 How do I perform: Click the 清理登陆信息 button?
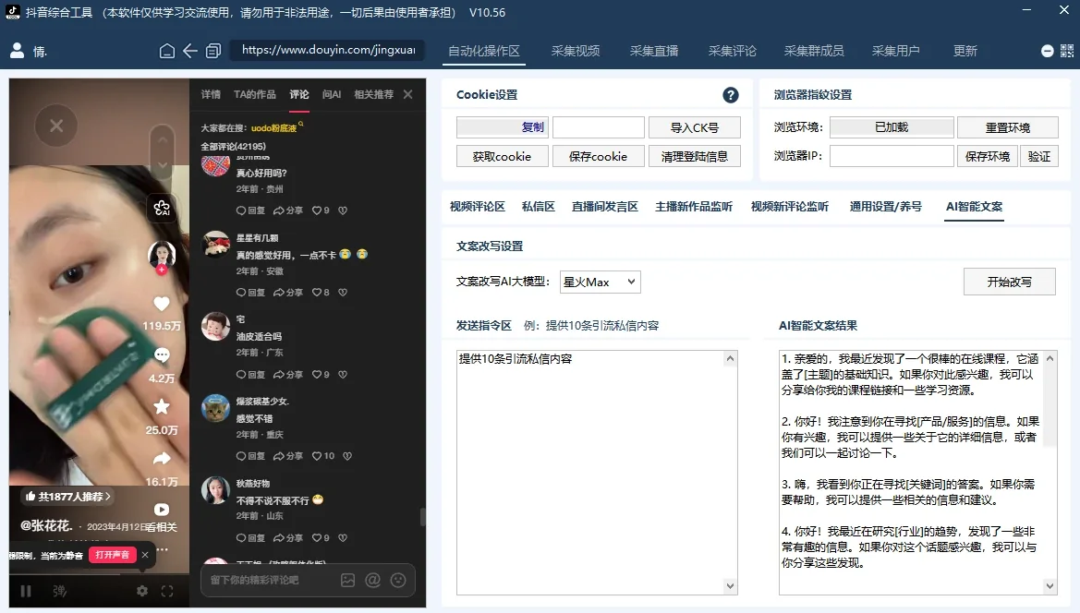(695, 156)
